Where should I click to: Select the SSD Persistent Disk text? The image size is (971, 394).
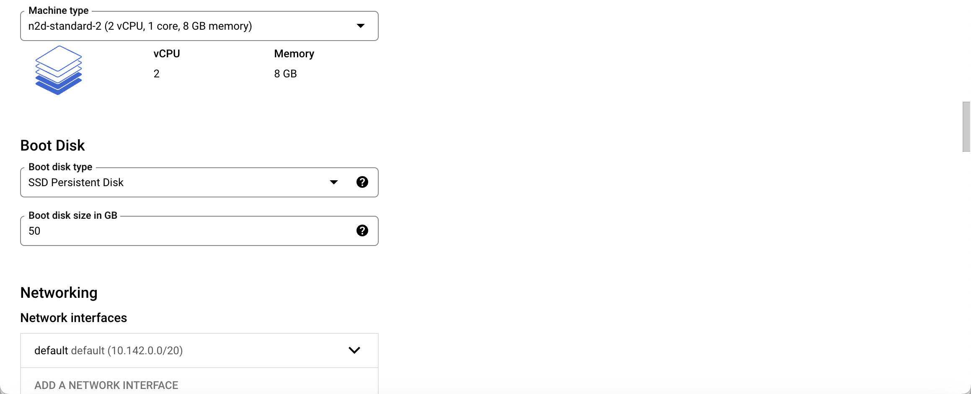76,183
